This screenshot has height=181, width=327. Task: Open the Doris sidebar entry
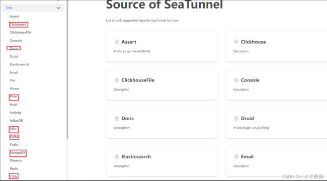point(14,48)
